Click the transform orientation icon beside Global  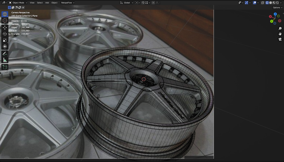[122, 3]
